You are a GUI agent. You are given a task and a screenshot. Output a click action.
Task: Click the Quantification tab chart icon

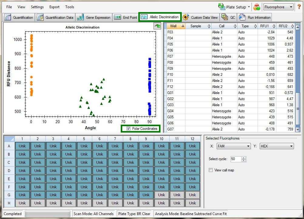(x=8, y=18)
